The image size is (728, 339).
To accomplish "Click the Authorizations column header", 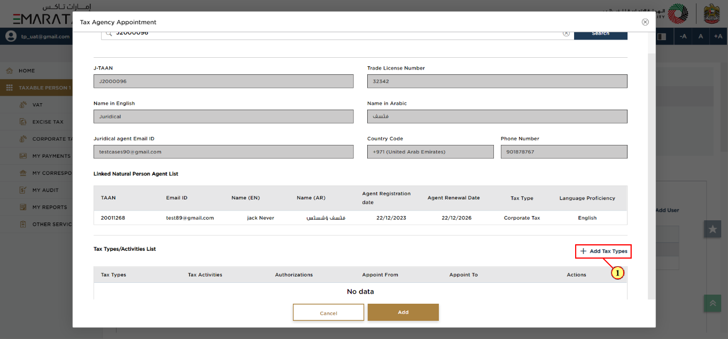I will point(293,275).
